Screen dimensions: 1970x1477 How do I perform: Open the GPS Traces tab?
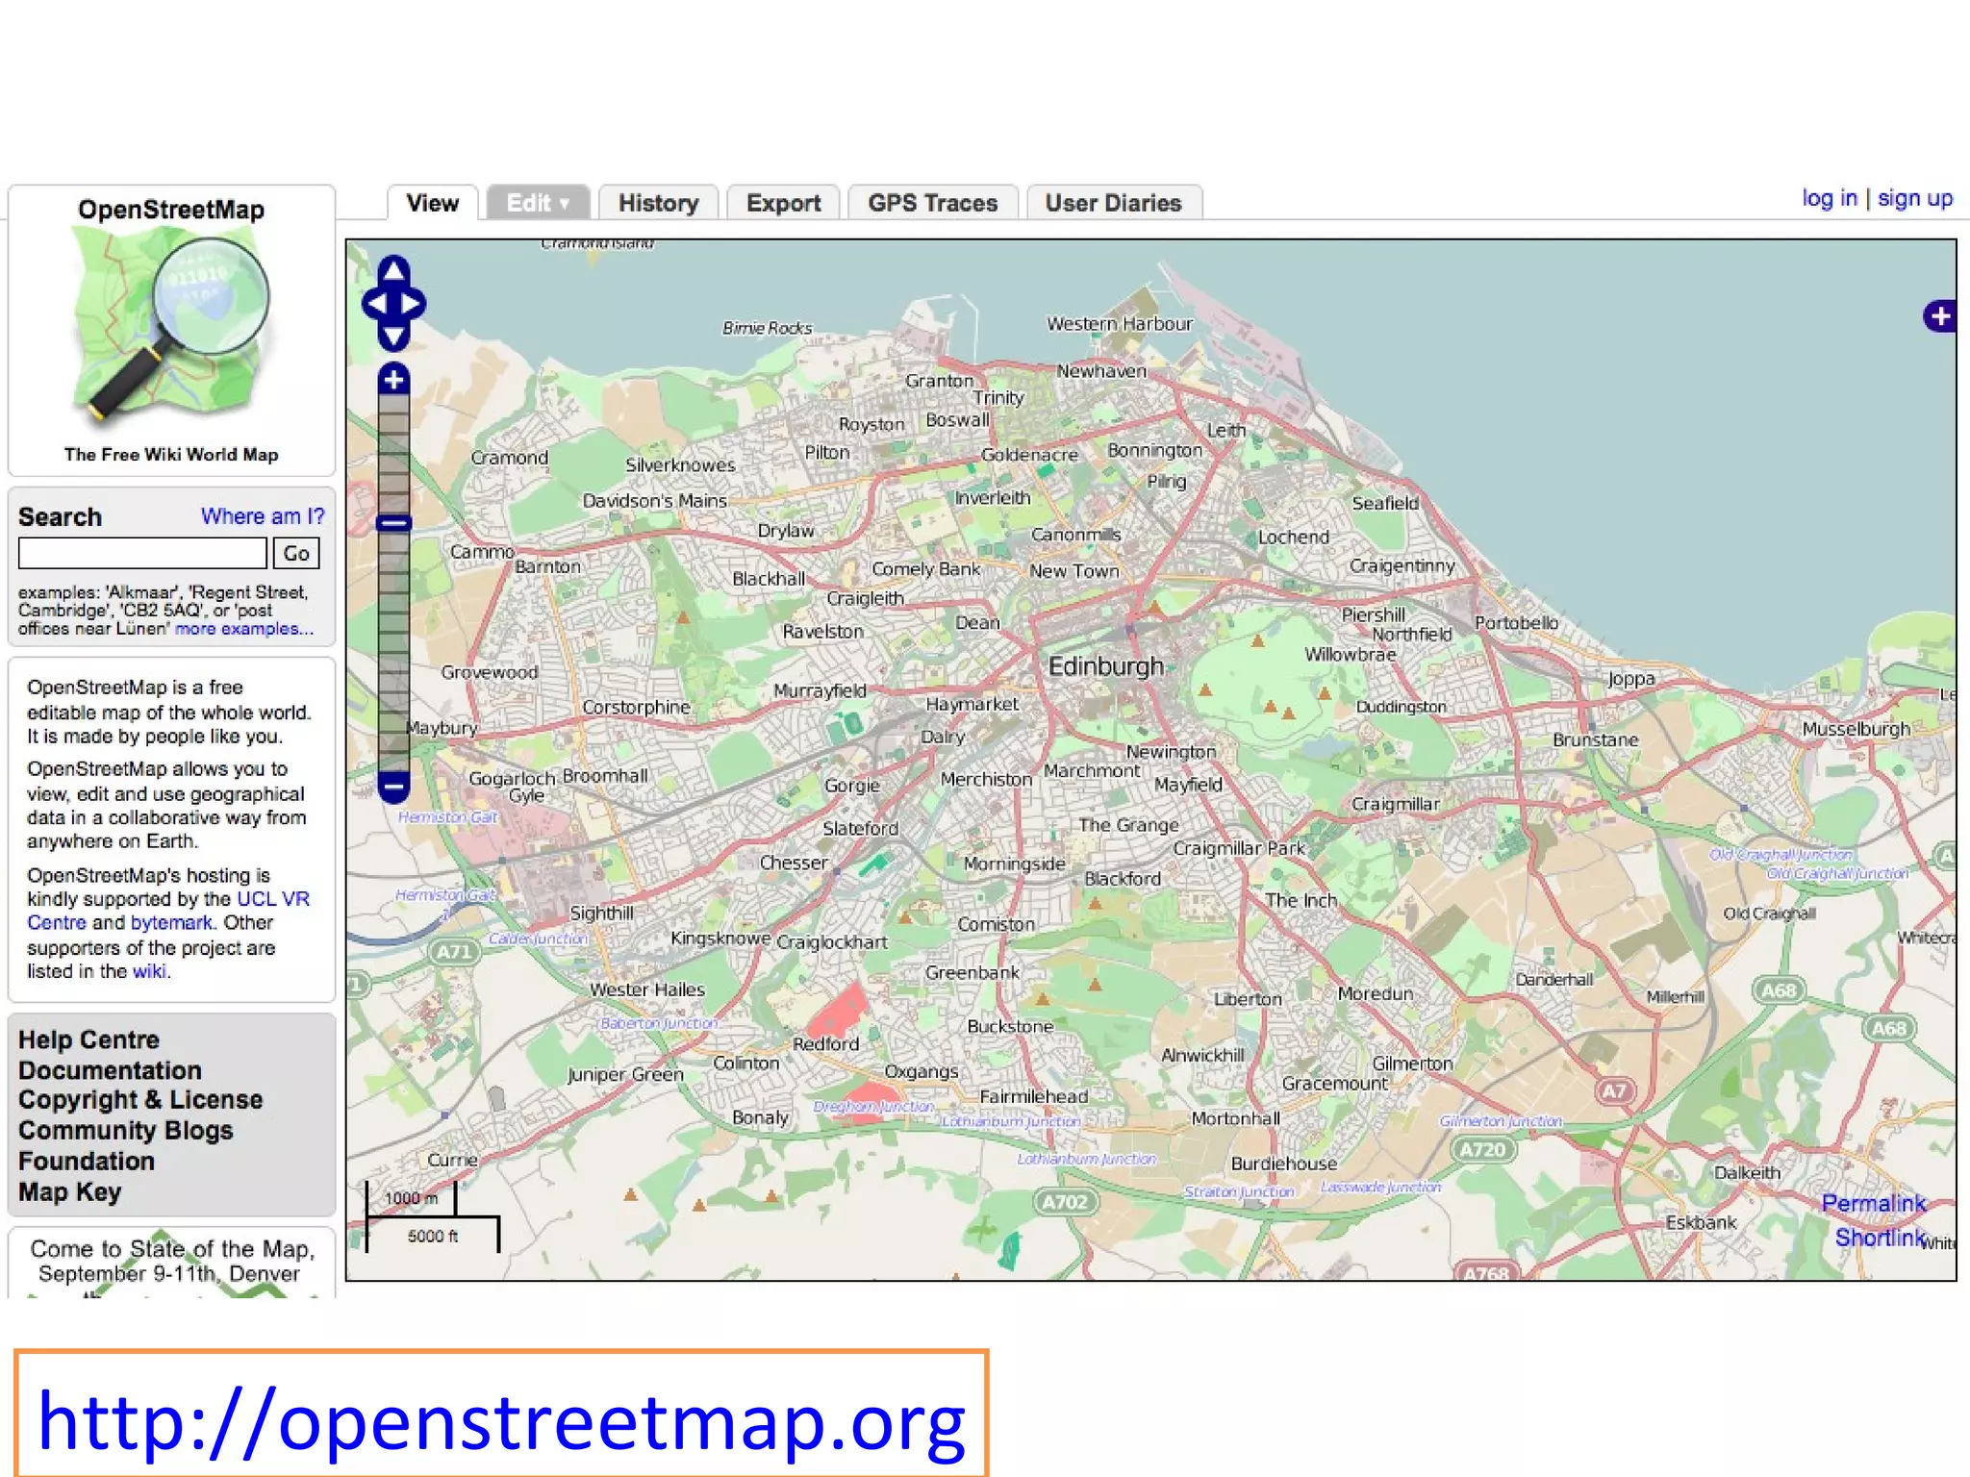click(x=932, y=204)
